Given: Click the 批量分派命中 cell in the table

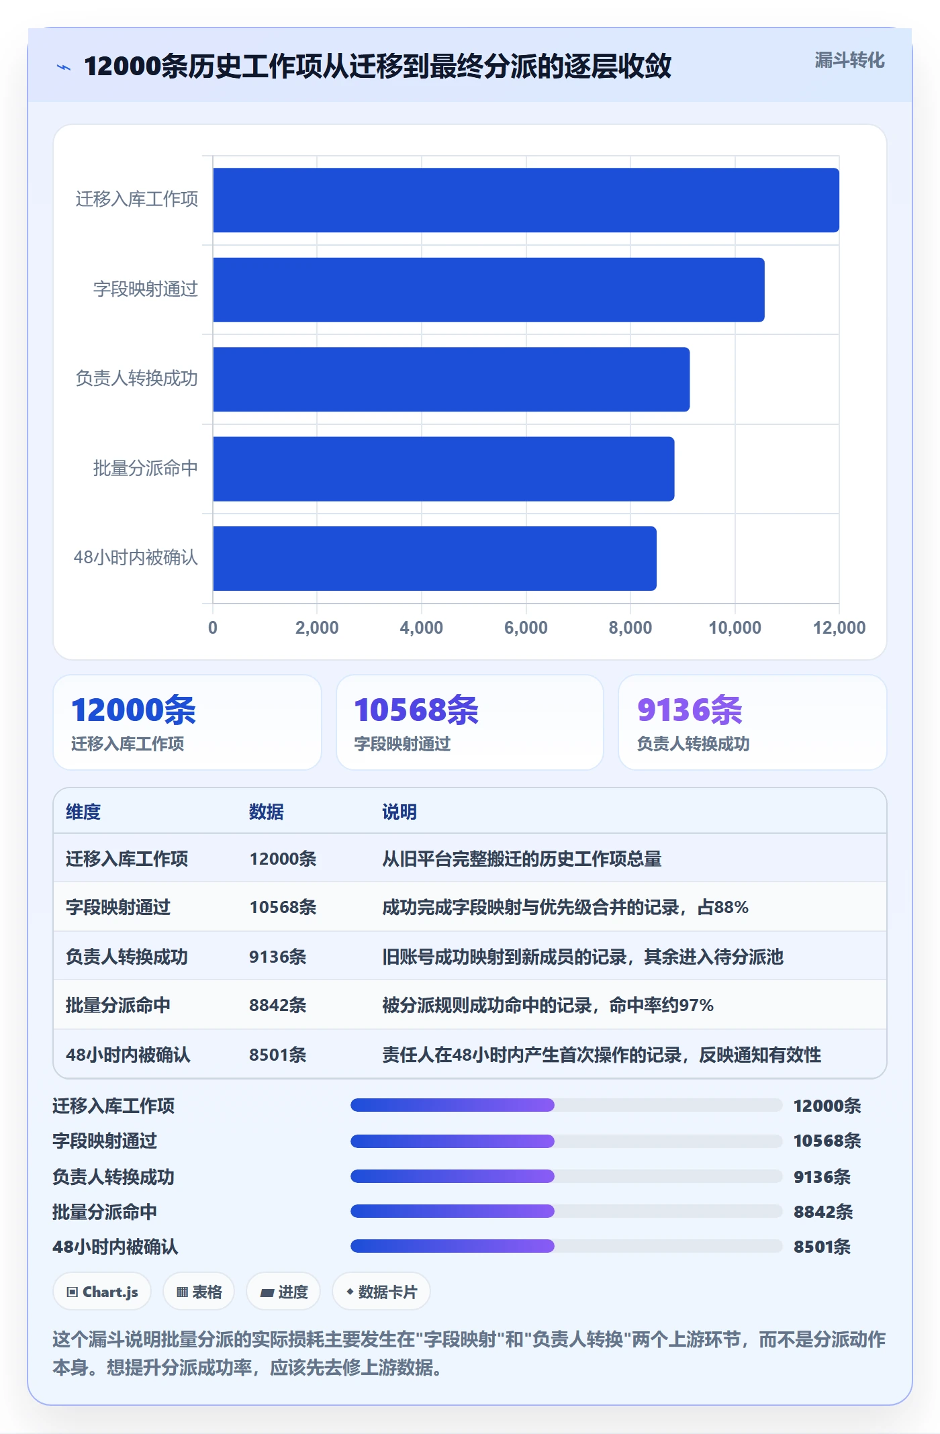Looking at the screenshot, I should 118,1005.
